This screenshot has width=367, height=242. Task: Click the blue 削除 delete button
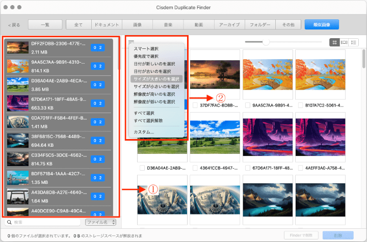click(x=338, y=235)
